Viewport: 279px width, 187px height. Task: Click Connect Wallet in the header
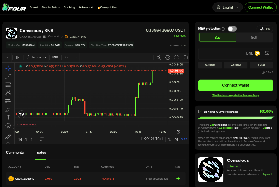tap(260, 7)
